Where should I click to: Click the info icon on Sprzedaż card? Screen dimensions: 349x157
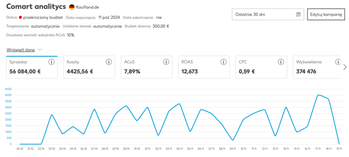(51, 62)
